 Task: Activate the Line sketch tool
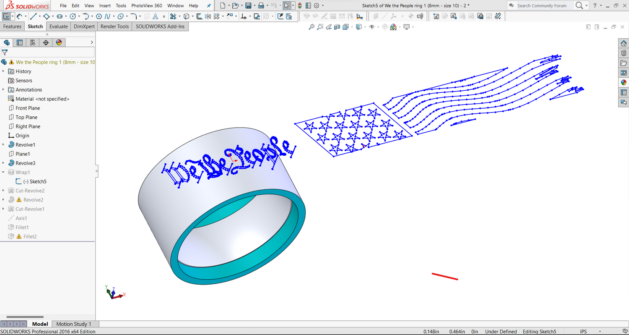tap(33, 16)
